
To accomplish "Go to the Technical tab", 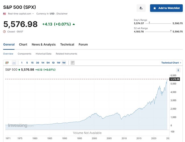I will click(67, 45).
